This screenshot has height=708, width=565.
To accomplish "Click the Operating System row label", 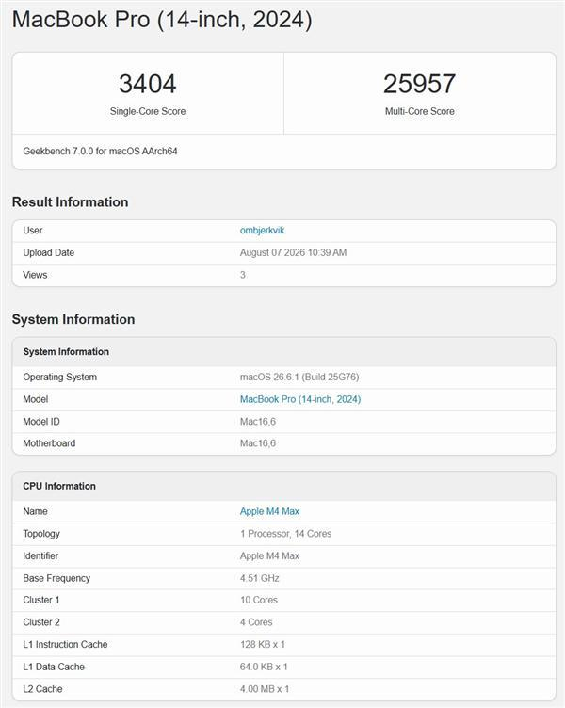I will (x=59, y=377).
